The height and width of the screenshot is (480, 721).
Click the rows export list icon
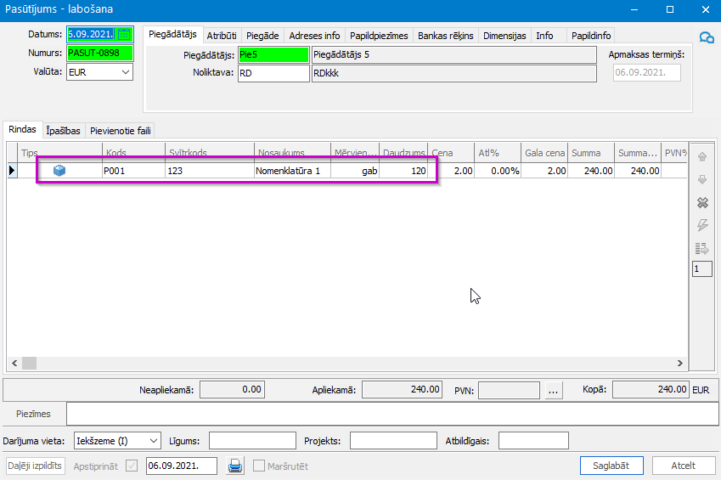click(702, 249)
